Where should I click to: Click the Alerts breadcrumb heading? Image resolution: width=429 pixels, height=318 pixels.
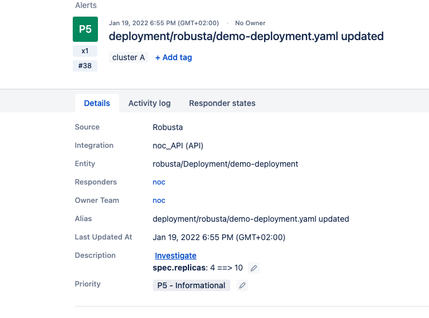point(86,5)
